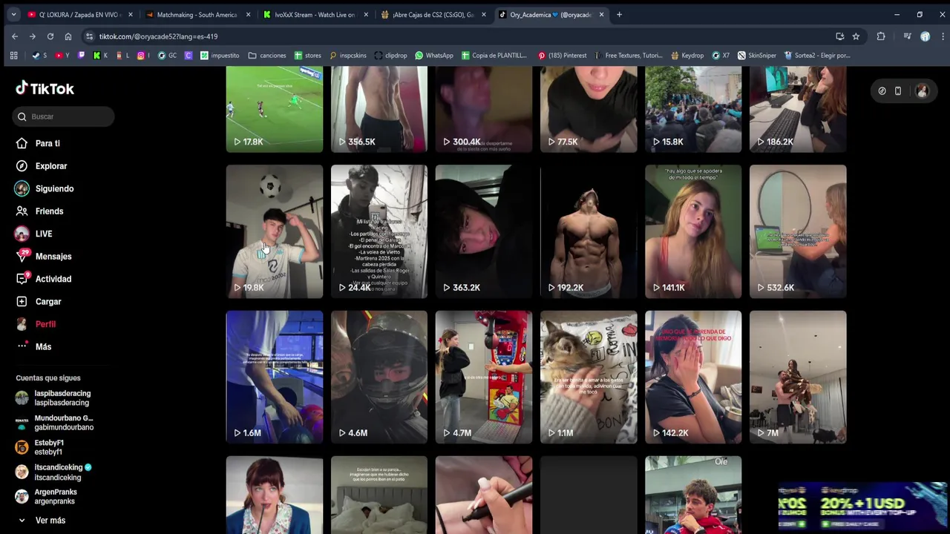Image resolution: width=950 pixels, height=534 pixels.
Task: Open the LIVE section
Action: [x=43, y=234]
